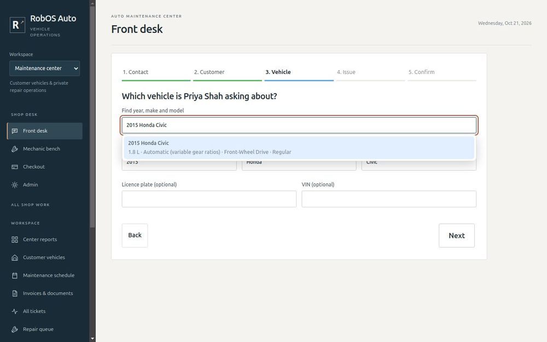Click the Mechanic bench wrench icon
Screen dimensions: 547x342
(x=15, y=149)
